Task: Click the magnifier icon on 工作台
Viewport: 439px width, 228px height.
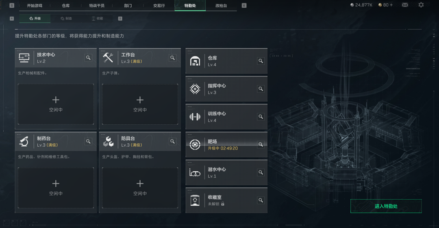Action: coord(172,58)
